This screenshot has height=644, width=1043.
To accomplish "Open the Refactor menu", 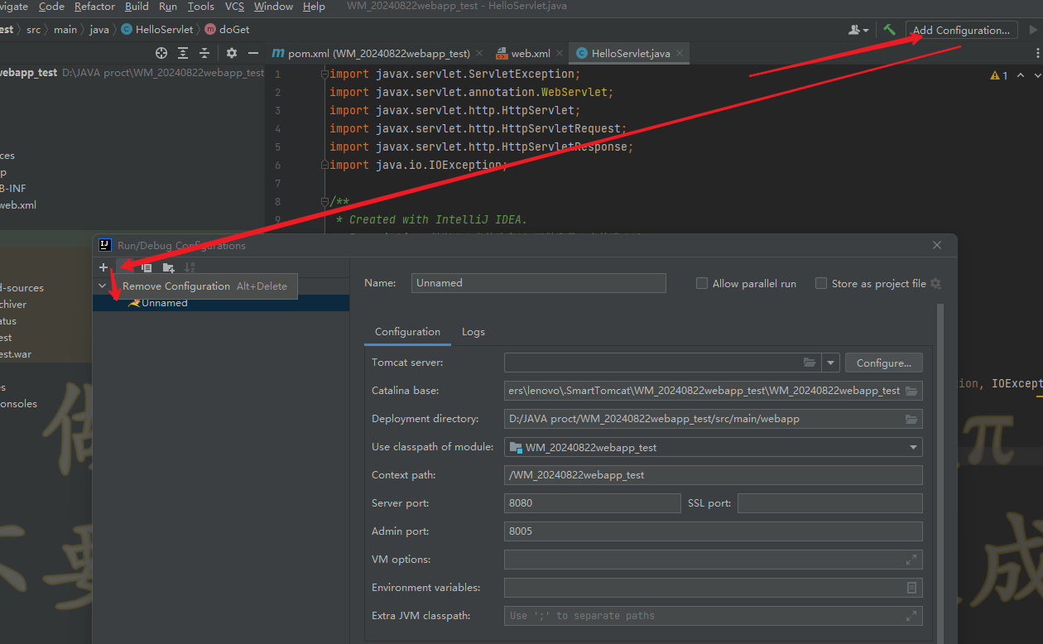I will point(94,7).
